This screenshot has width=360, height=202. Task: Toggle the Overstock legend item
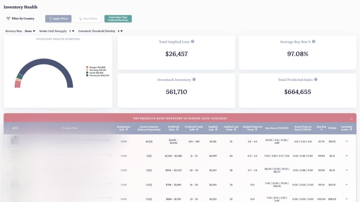98,75
